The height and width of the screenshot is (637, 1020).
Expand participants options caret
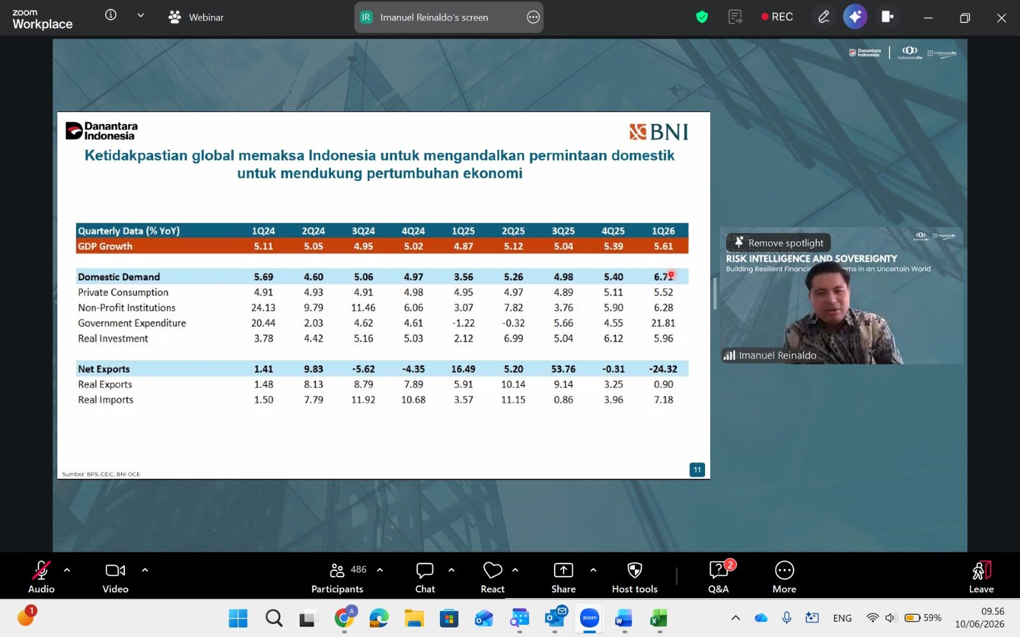click(380, 570)
